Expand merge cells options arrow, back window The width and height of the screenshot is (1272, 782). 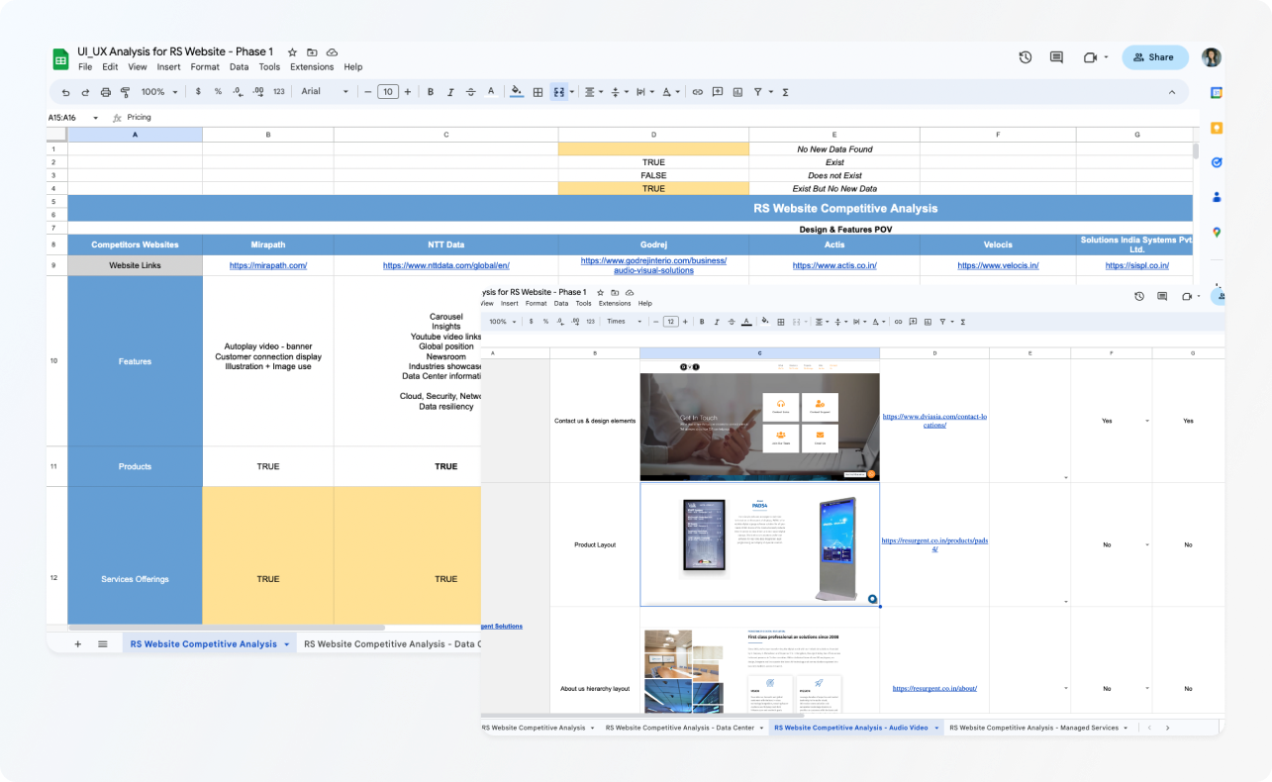point(574,92)
